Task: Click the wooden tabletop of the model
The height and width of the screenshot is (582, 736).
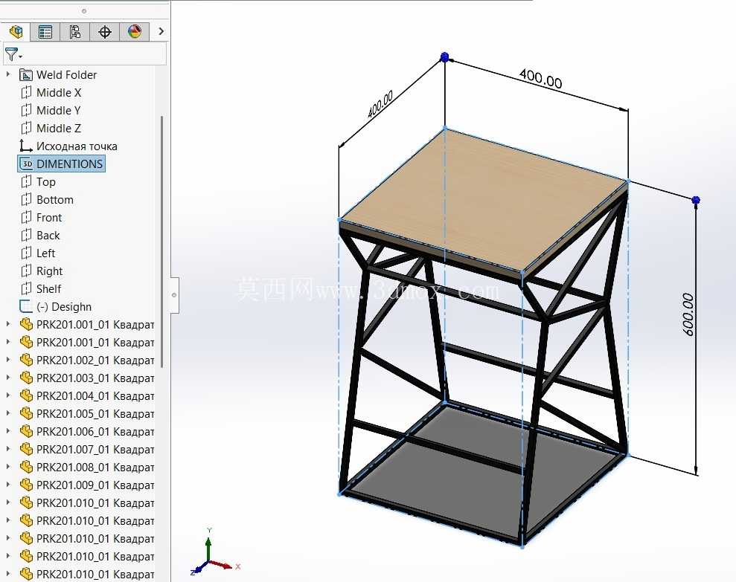Action: tap(484, 199)
